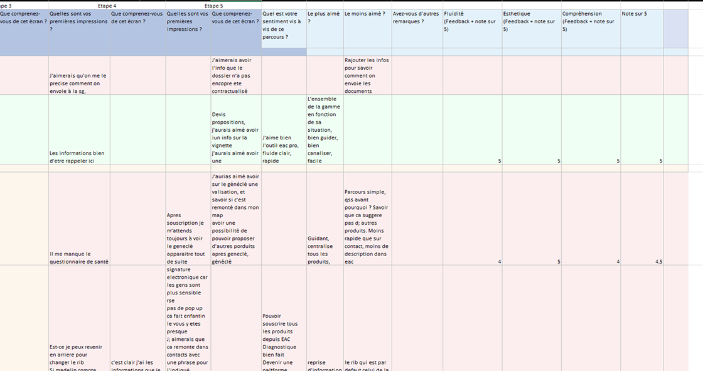Click cell starting 'le rib qui est par defaut'
The height and width of the screenshot is (371, 703).
pos(368,318)
